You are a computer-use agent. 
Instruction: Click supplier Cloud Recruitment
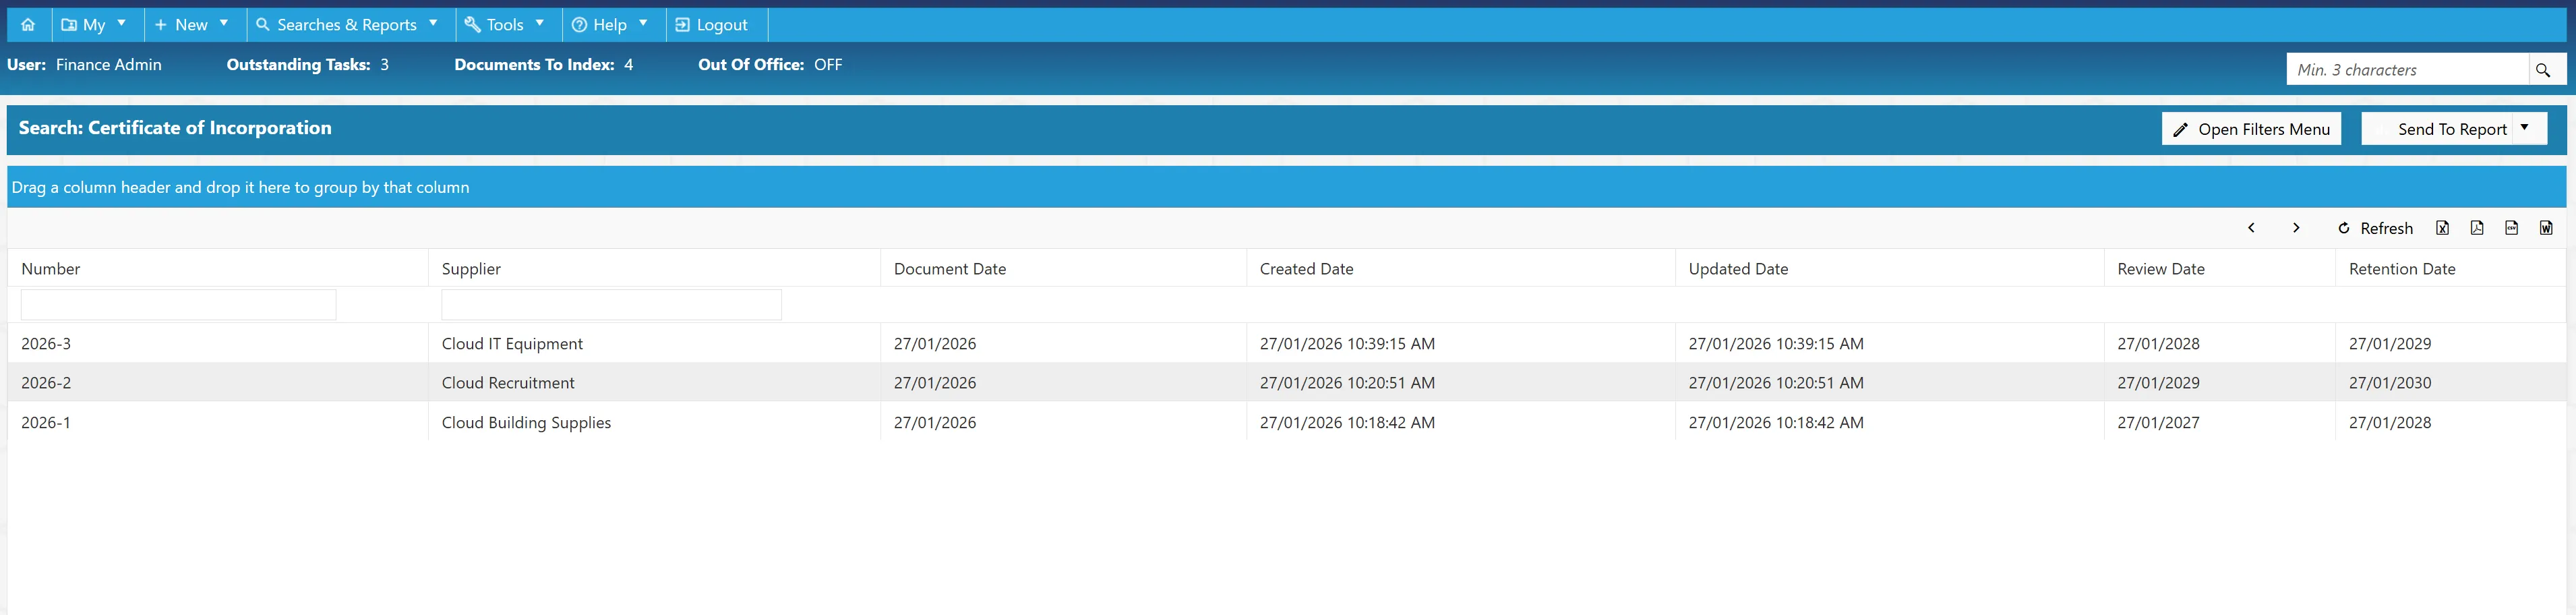click(508, 383)
